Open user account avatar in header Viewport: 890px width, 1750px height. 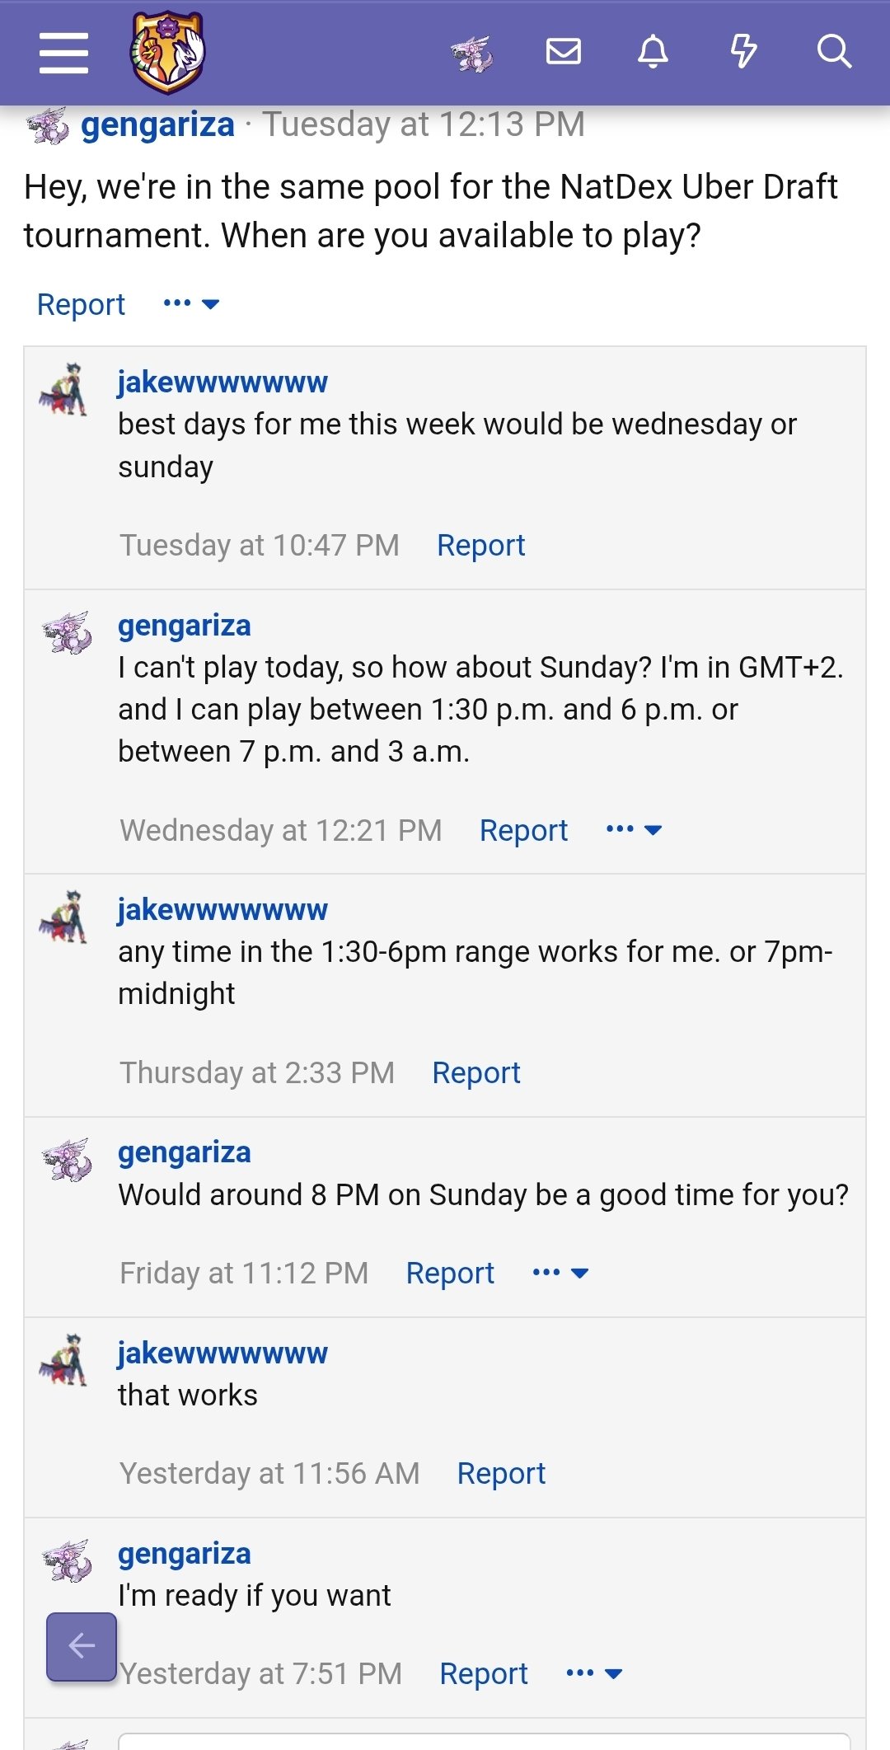[x=472, y=54]
